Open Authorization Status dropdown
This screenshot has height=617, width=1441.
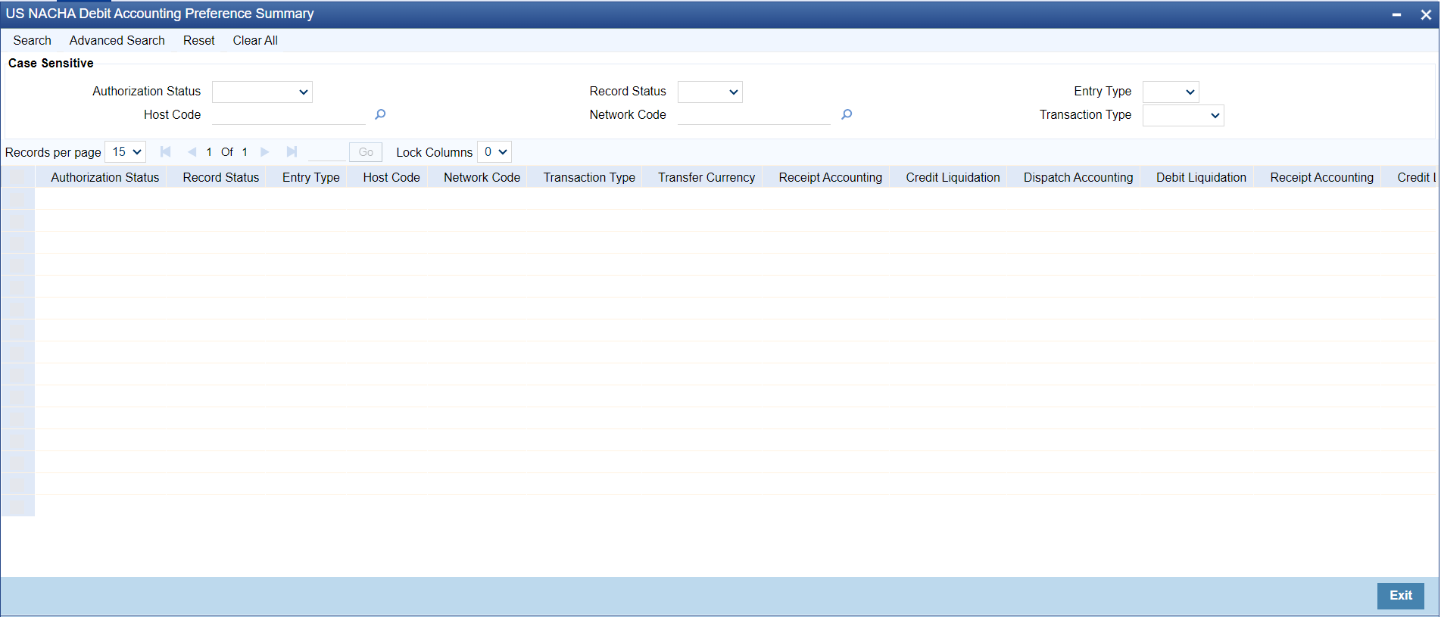tap(262, 92)
